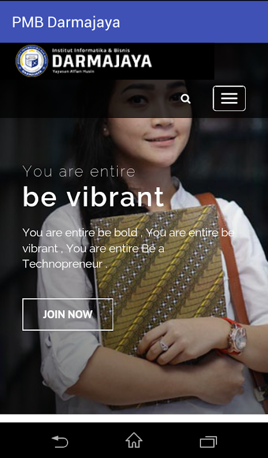This screenshot has width=268, height=458.
Task: Click the ring on woman's finger
Action: tap(164, 346)
